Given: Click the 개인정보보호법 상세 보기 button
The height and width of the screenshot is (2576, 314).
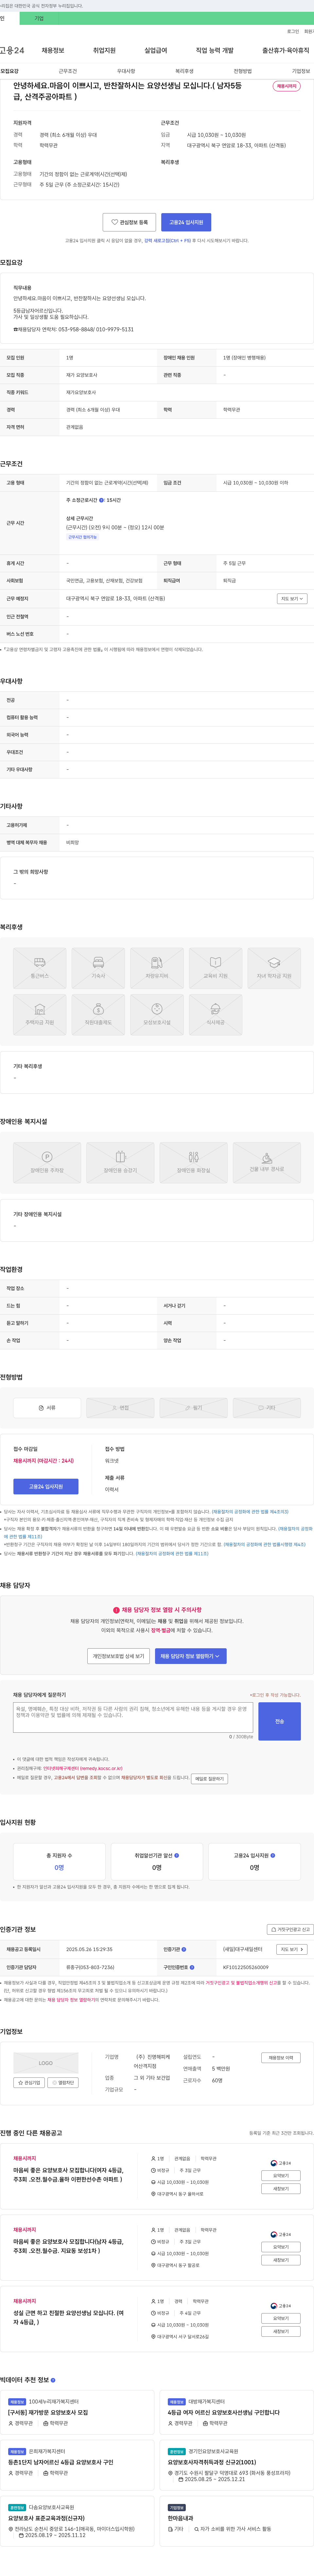Looking at the screenshot, I should pos(118,1656).
